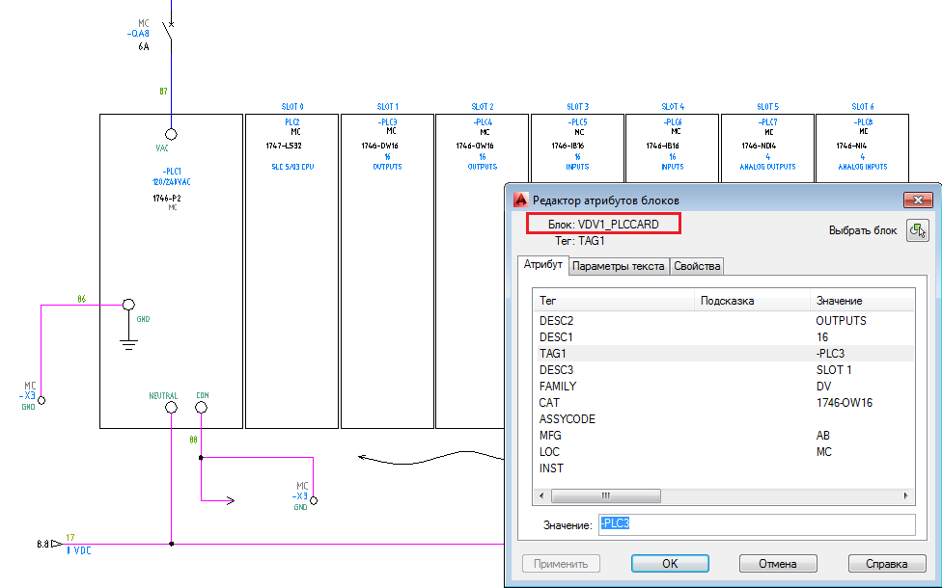The height and width of the screenshot is (588, 942).
Task: Click the SLC 5/03 CPU description text
Action: (292, 167)
